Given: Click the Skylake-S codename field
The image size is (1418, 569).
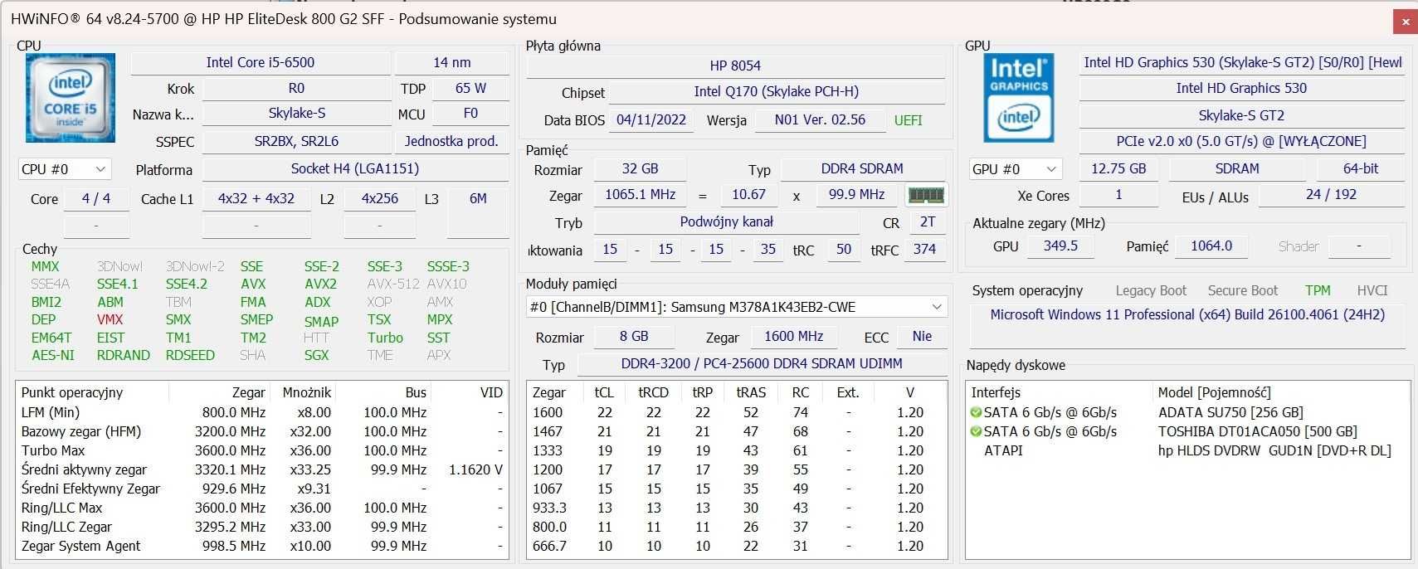Looking at the screenshot, I should (x=296, y=114).
